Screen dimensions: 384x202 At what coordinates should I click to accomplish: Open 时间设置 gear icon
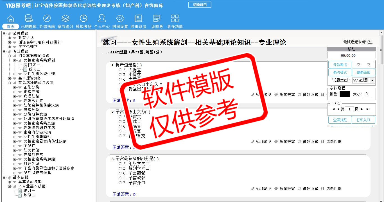(x=120, y=19)
